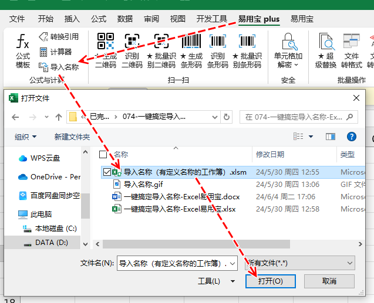The width and height of the screenshot is (374, 303).
Task: Switch to the 插入 ribbon tab
Action: pos(72,19)
